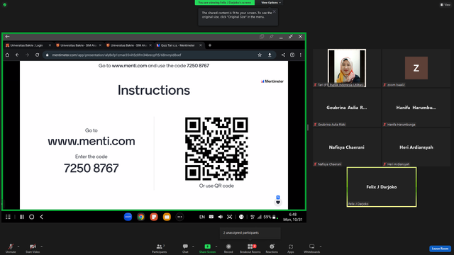This screenshot has width=454, height=255.
Task: Click the Leave Room button
Action: click(440, 249)
